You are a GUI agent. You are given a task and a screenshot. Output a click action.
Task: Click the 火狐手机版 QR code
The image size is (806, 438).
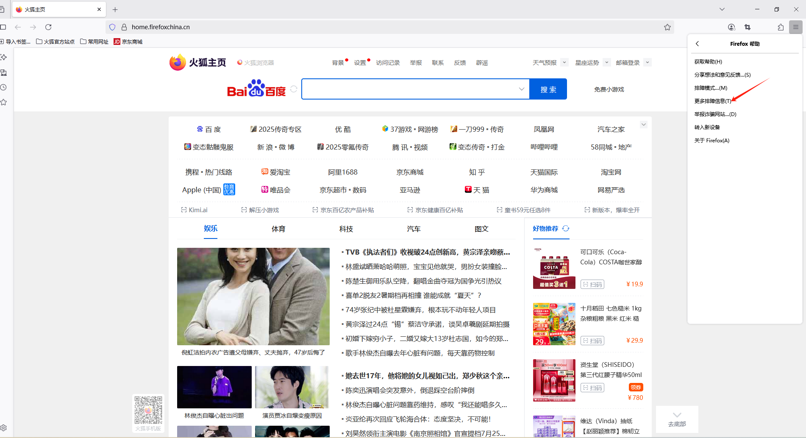(x=148, y=410)
